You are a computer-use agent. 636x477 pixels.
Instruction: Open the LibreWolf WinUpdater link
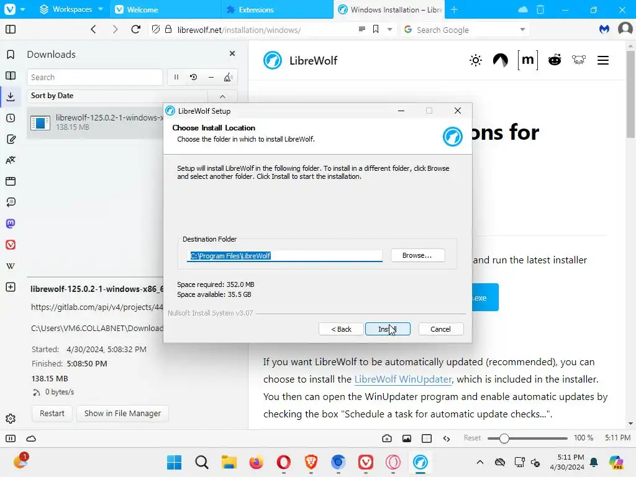pyautogui.click(x=402, y=379)
